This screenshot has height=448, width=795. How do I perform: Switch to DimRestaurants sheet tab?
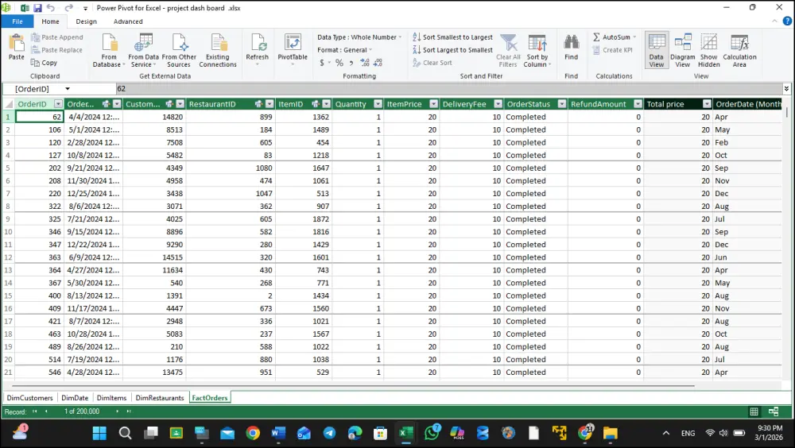[x=160, y=398]
